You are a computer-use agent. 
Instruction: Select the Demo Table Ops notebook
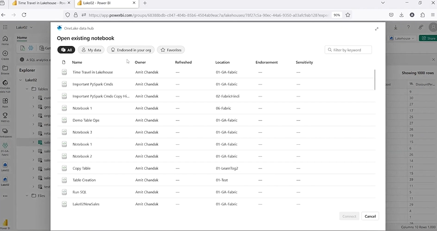click(216, 120)
